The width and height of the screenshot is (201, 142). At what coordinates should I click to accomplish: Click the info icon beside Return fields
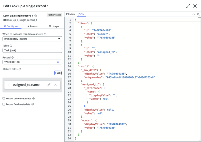click(20, 69)
